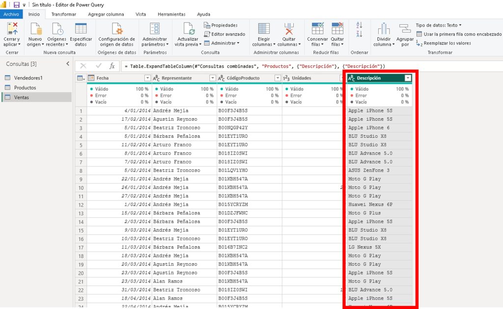Click the Elegir columnas icon
The height and width of the screenshot is (309, 503).
[264, 28]
